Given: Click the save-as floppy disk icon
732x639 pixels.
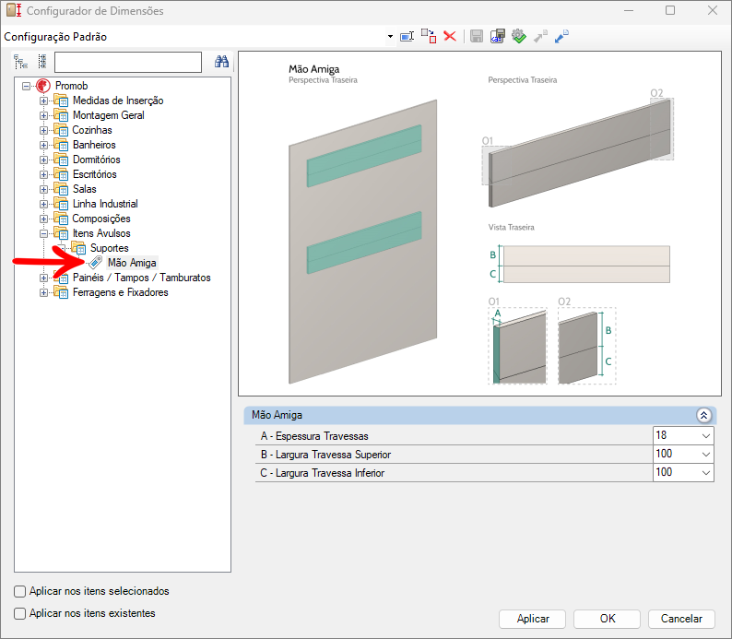Looking at the screenshot, I should coord(498,36).
